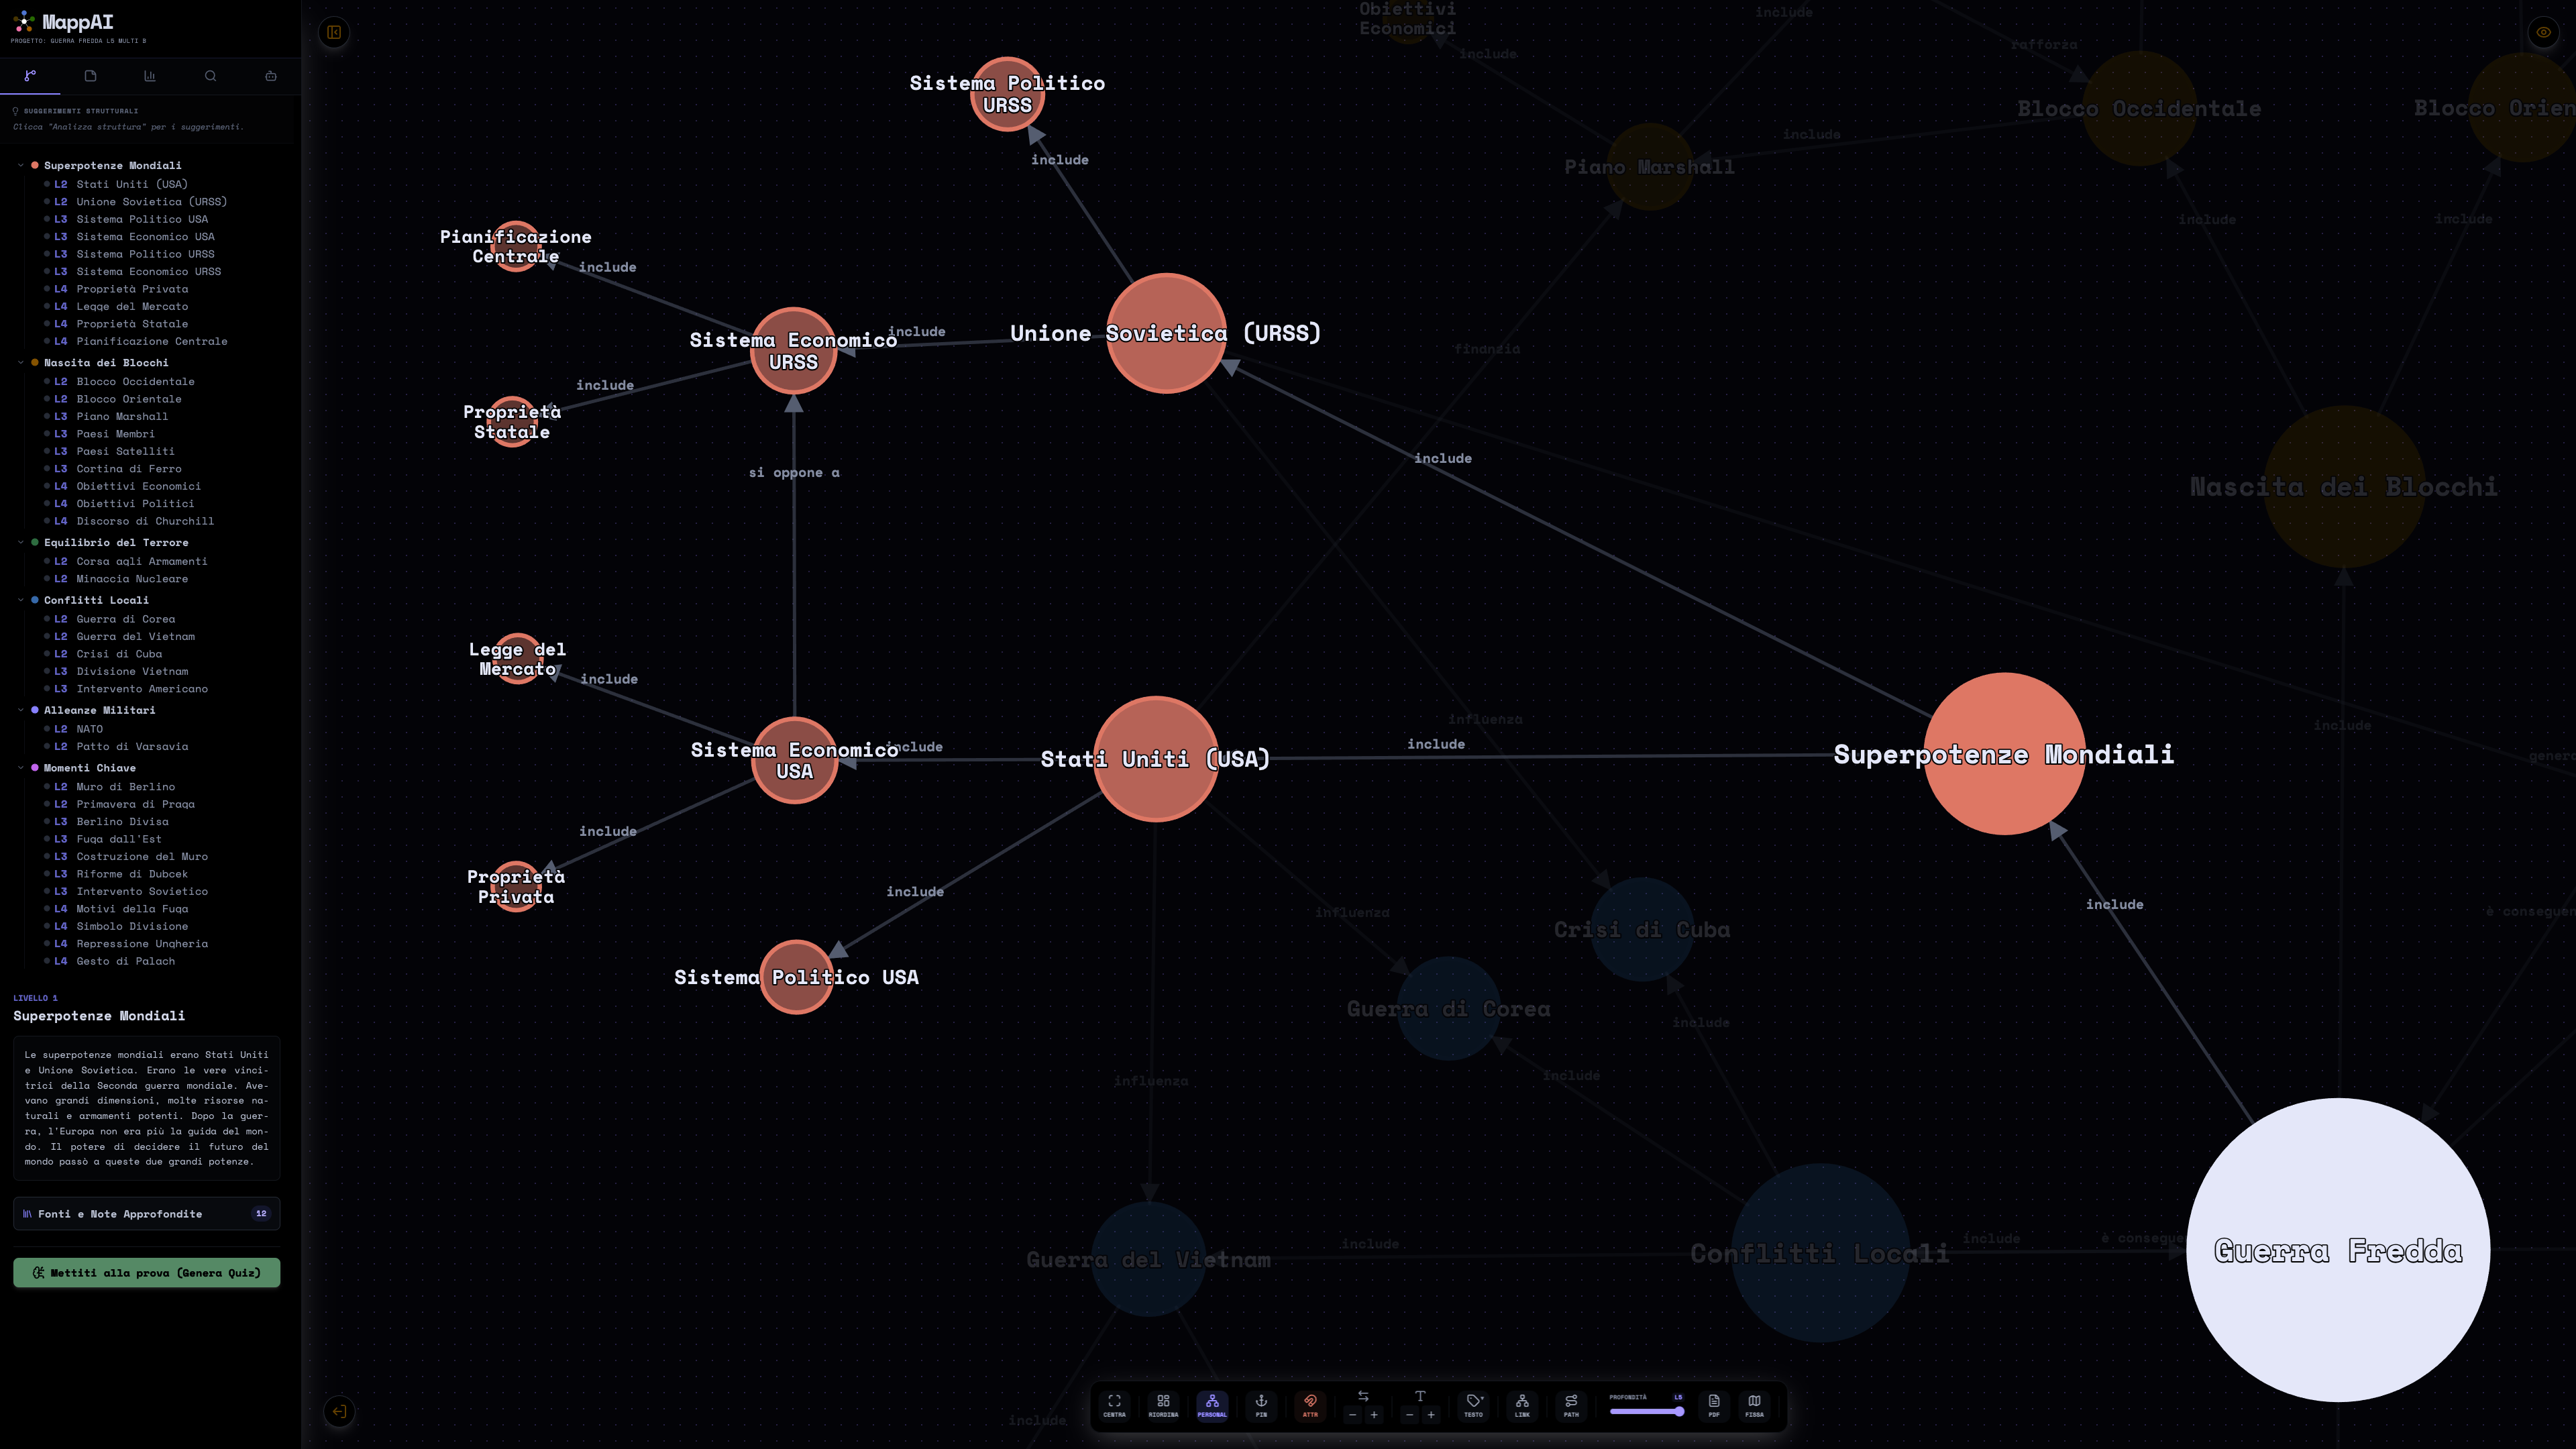The width and height of the screenshot is (2576, 1449).
Task: Switch to the statistics chart tab
Action: [150, 76]
